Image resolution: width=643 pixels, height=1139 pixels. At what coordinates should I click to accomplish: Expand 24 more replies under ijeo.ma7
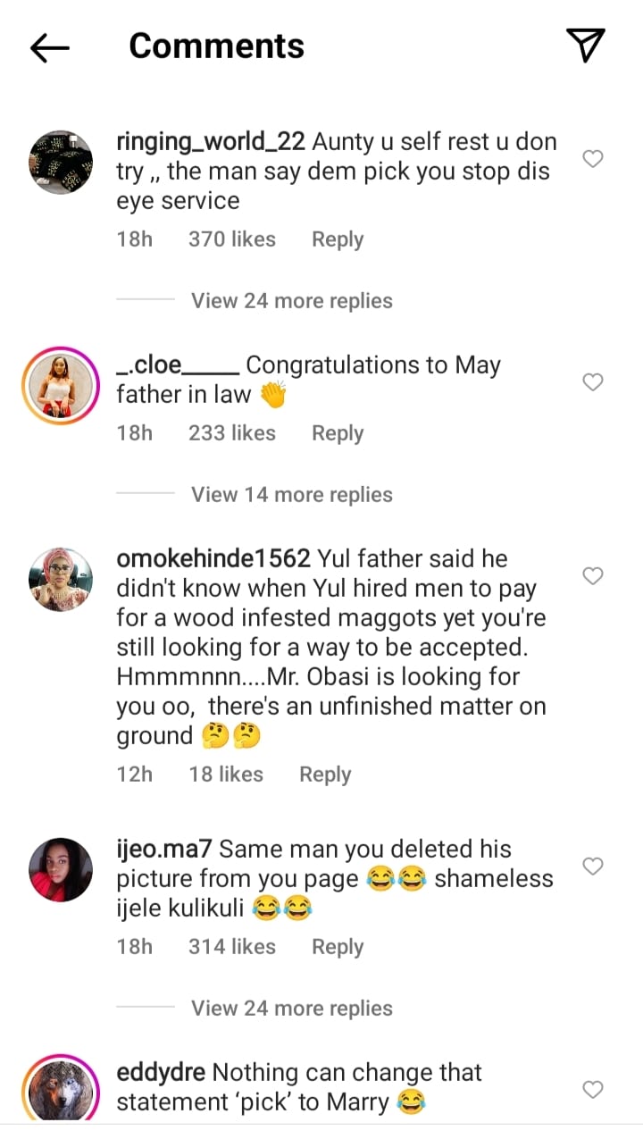[291, 1009]
